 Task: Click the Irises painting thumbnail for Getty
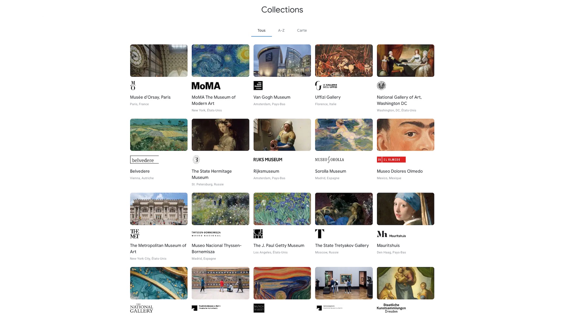tap(282, 209)
